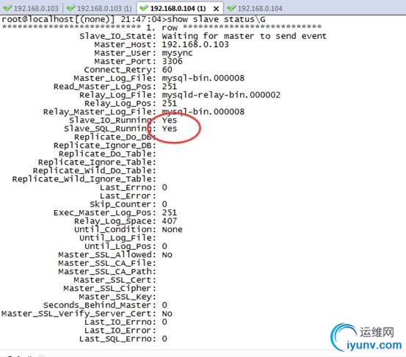406x357 pixels.
Task: Click the Last_Errno value 0
Action: coord(164,187)
